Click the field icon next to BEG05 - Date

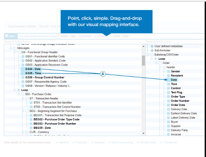tap(31, 128)
